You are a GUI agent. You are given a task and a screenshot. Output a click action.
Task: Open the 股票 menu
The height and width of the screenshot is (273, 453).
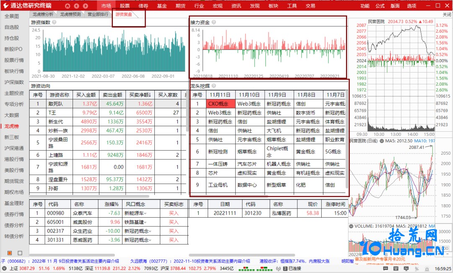pos(125,6)
